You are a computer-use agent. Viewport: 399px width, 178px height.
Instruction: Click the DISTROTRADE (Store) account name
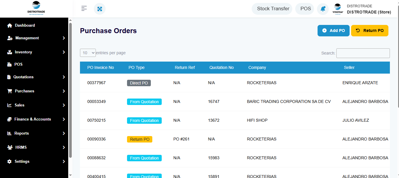(369, 12)
